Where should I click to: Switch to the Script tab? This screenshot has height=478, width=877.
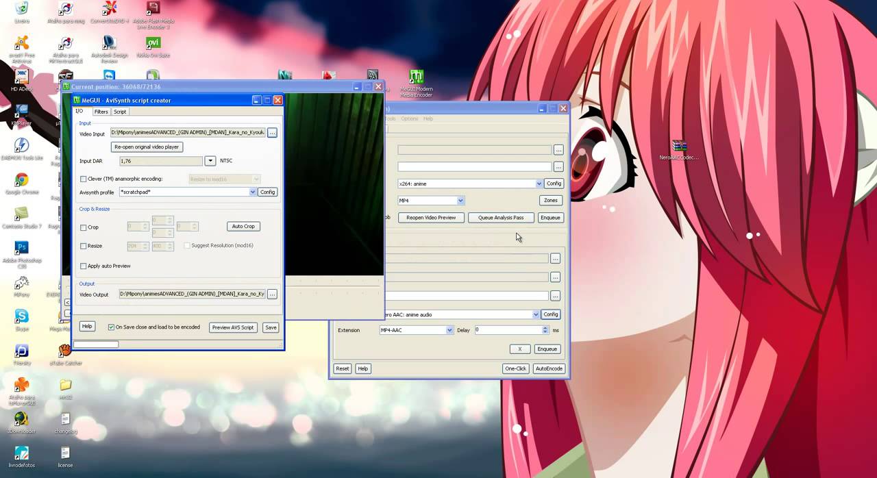click(120, 112)
